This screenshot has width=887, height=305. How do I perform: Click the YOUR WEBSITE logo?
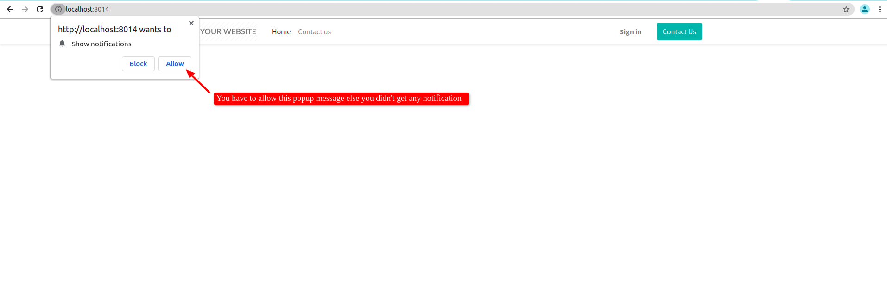click(x=228, y=31)
